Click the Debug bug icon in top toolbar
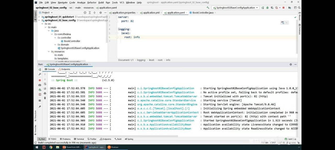Viewport: 335px width, 150px height. (x=267, y=8)
